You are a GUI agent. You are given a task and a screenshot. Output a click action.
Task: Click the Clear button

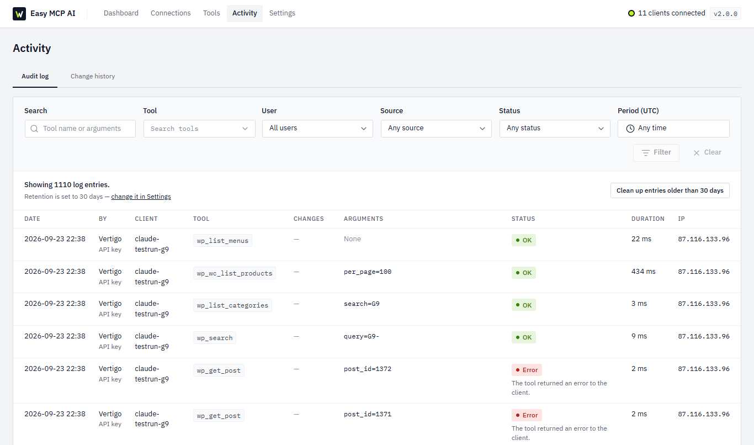pos(707,152)
